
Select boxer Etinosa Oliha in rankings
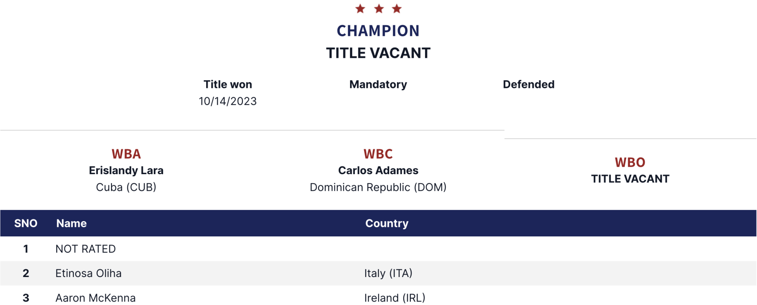tap(88, 273)
